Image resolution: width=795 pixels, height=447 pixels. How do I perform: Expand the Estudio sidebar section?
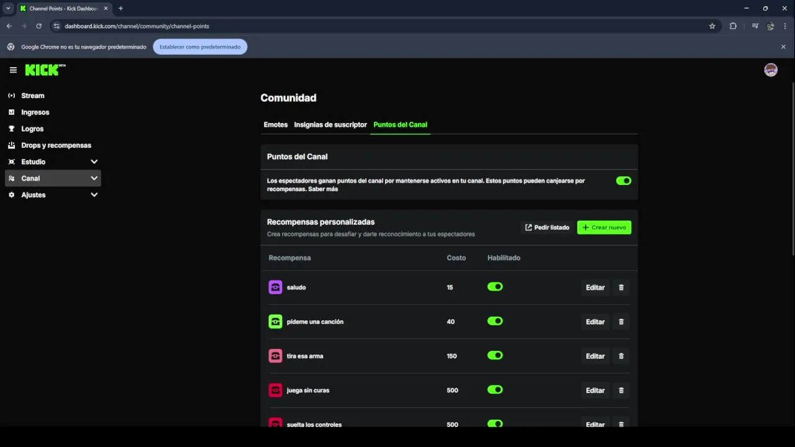click(94, 161)
